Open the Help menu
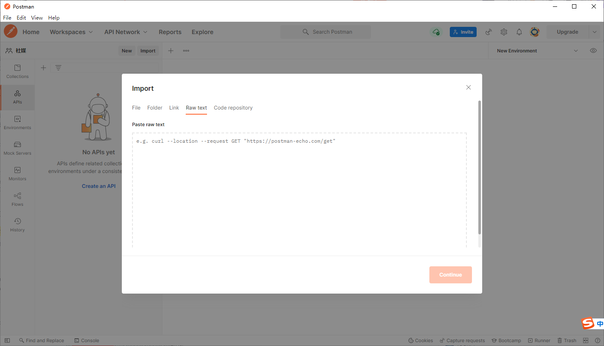The width and height of the screenshot is (604, 346). coord(54,18)
